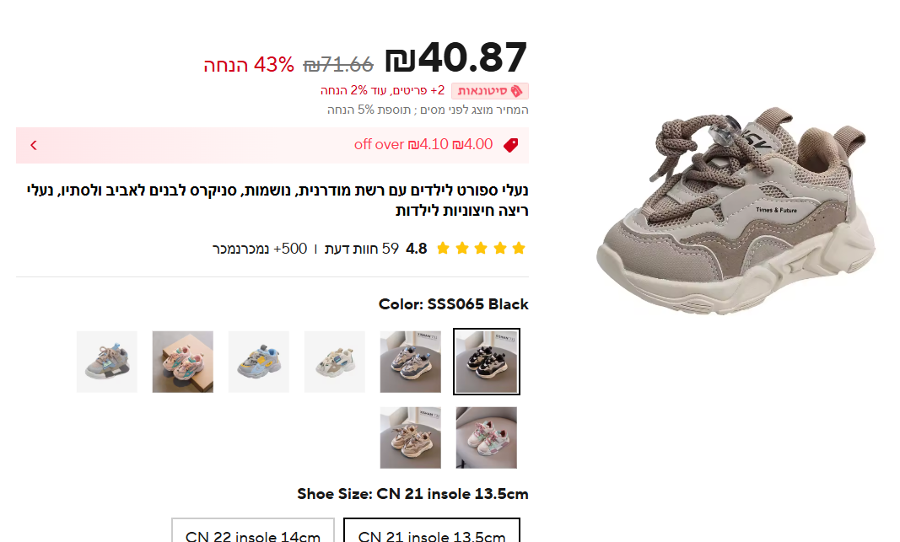
Task: Select the khaki shoe variant in second row
Action: click(x=411, y=437)
